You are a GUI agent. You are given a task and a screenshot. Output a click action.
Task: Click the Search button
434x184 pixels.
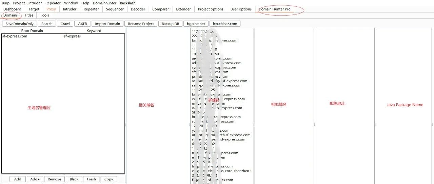click(x=47, y=24)
